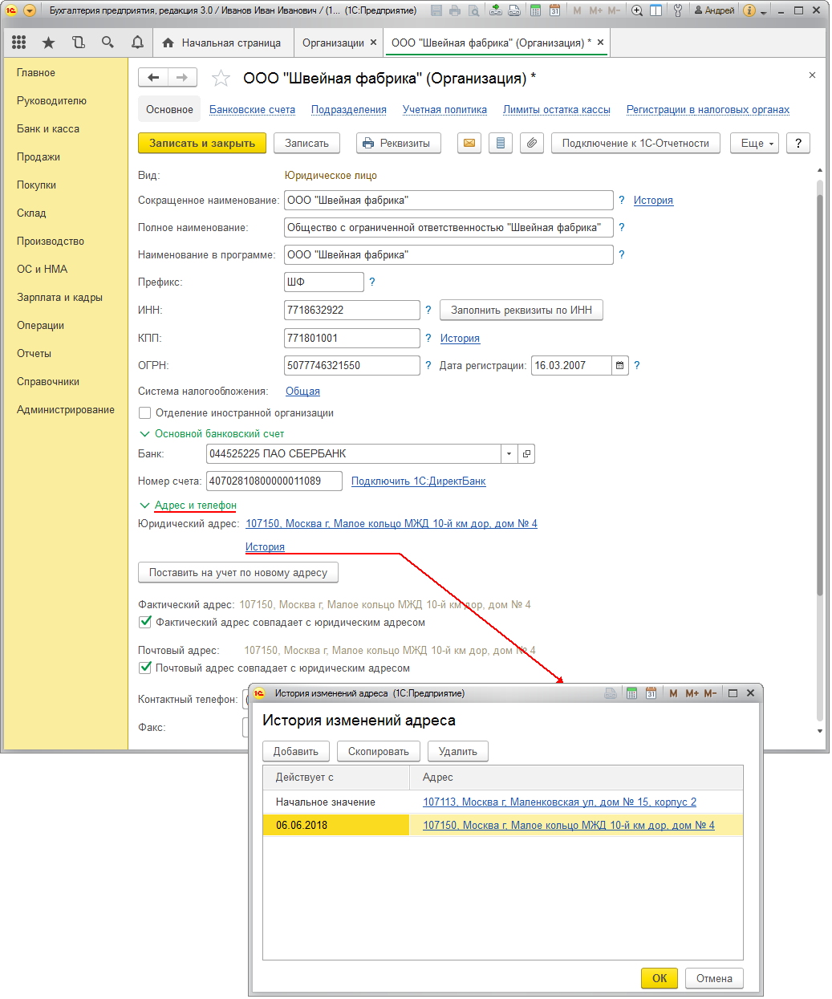
Task: Open Учетная политика tab link
Action: click(444, 110)
